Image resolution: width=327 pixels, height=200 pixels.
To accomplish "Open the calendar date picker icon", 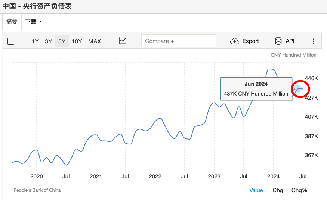I will click(x=11, y=41).
